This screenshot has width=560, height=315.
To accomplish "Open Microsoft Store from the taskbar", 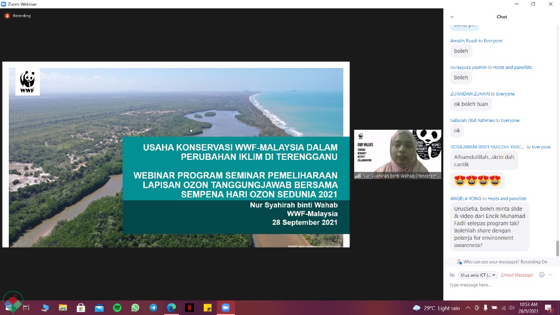I will point(81,308).
